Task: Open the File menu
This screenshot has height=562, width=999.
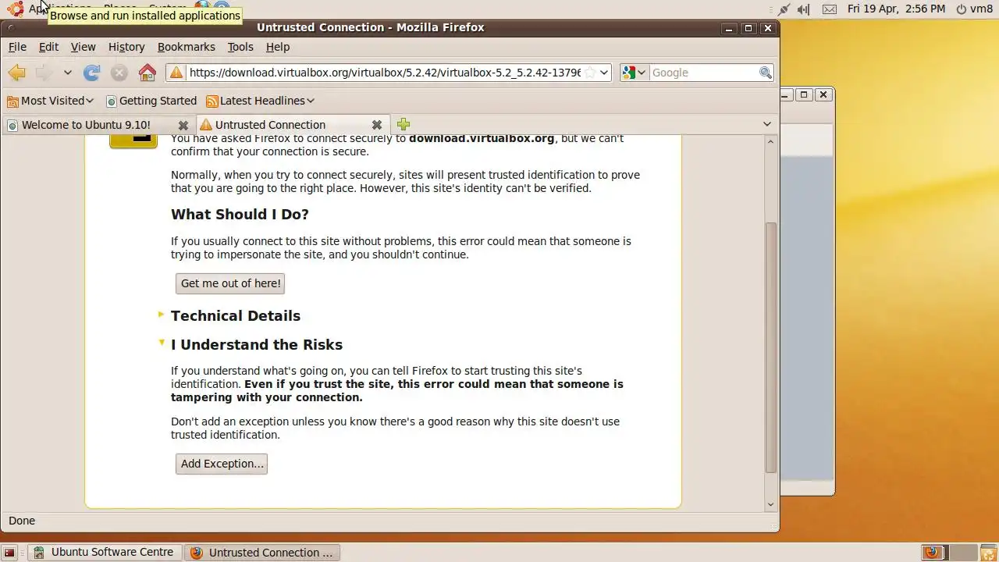Action: 17,47
